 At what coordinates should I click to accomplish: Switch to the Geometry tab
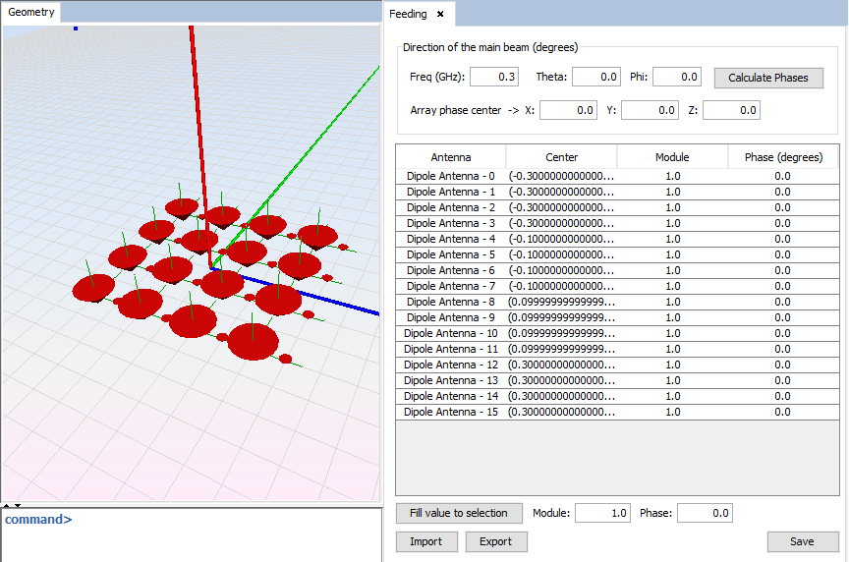click(31, 13)
